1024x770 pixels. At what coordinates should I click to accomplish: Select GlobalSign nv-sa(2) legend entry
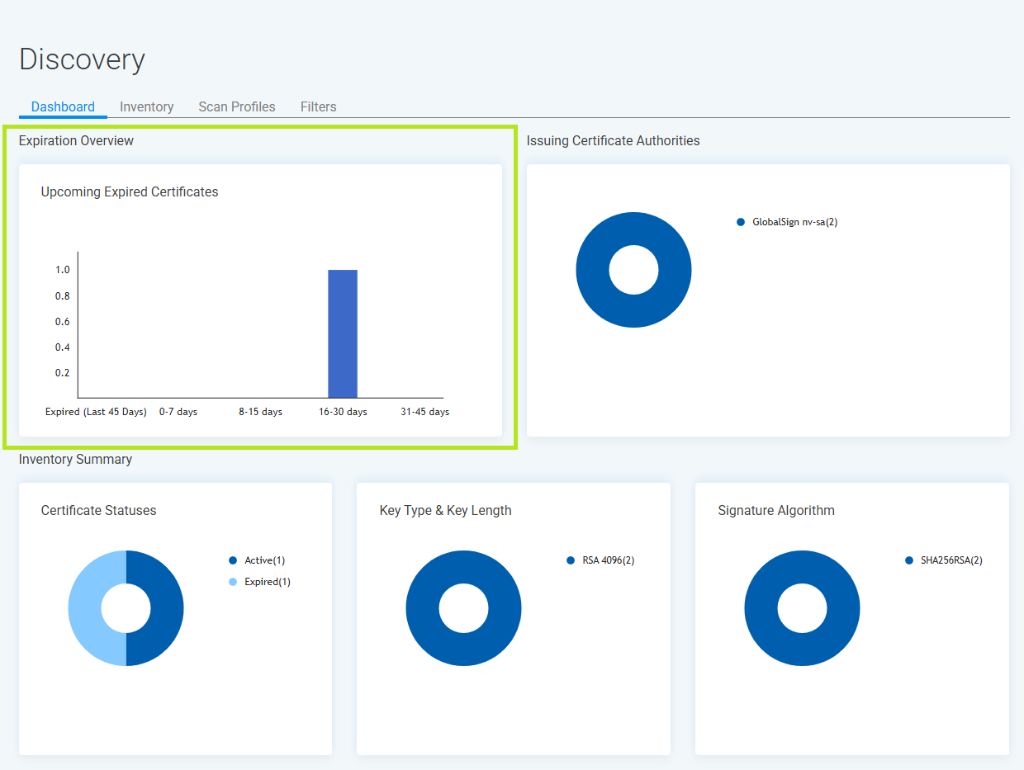tap(787, 222)
